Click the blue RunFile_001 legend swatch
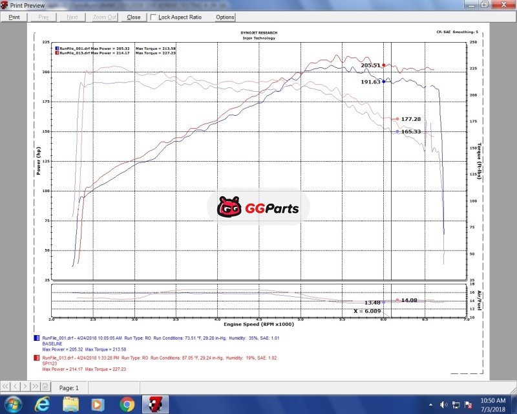Screen dimensions: 517x414 point(56,49)
